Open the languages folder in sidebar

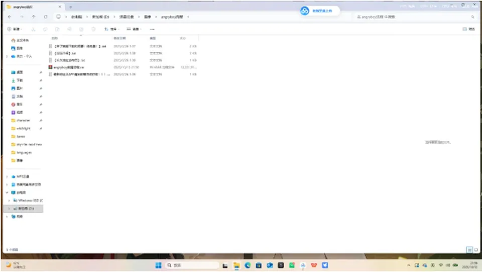21,152
